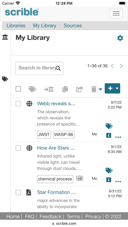The image size is (128, 227).
Task: Click the tags icon on Webb reveals row
Action: 109,126
